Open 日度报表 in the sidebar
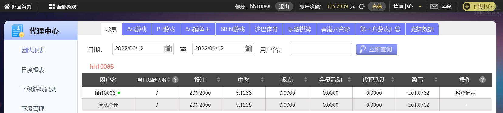Image resolution: width=503 pixels, height=113 pixels. tap(33, 70)
